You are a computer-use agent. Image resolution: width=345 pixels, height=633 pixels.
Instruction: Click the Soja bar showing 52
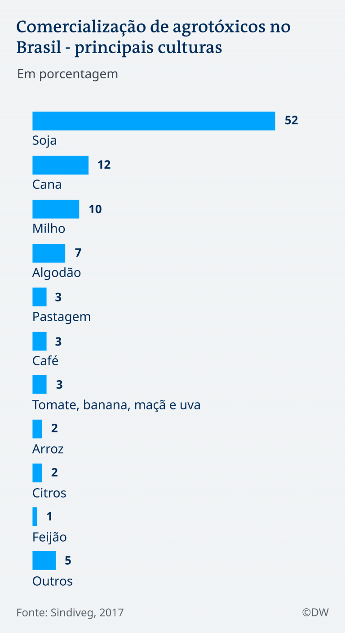point(154,121)
